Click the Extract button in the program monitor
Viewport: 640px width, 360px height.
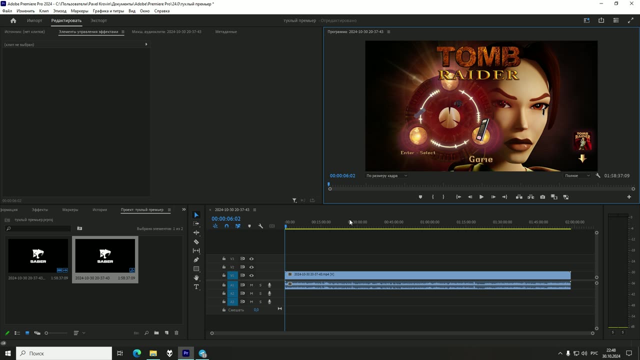(530, 197)
